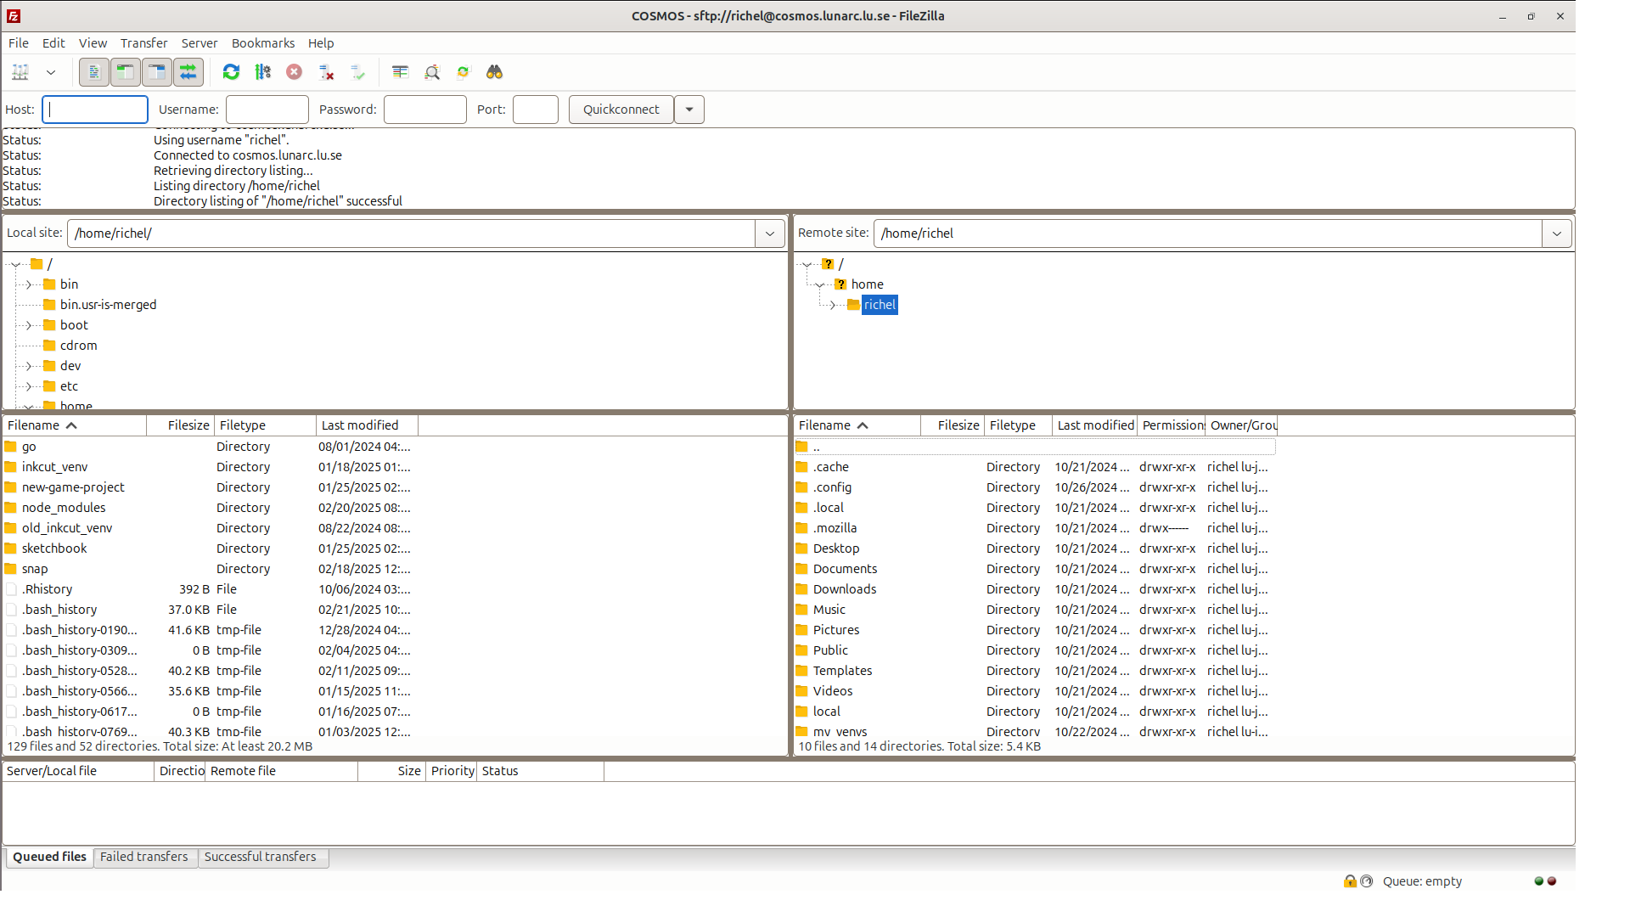Toggle synchronized browsing
The height and width of the screenshot is (917, 1630).
pyautogui.click(x=463, y=72)
